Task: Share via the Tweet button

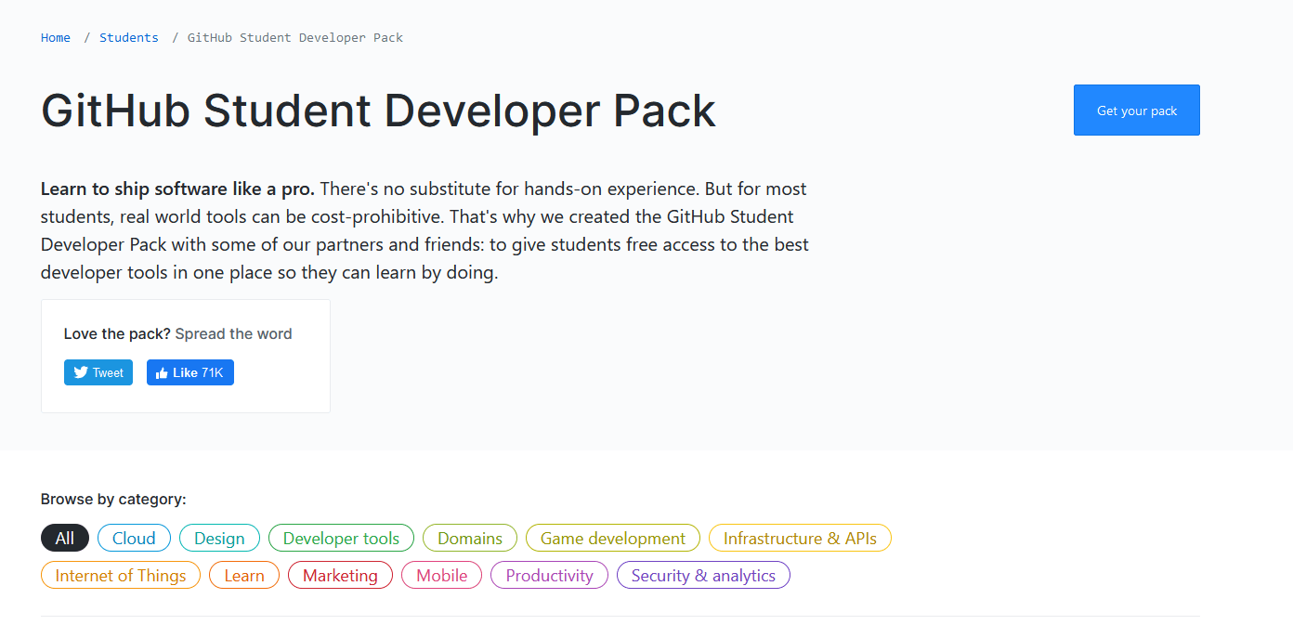Action: pyautogui.click(x=98, y=372)
